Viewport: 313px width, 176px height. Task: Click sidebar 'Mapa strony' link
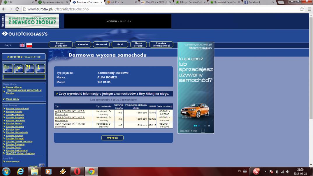(x=12, y=99)
